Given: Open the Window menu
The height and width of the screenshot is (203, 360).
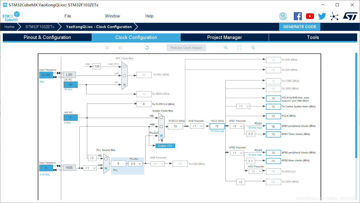Looking at the screenshot, I should [x=112, y=16].
